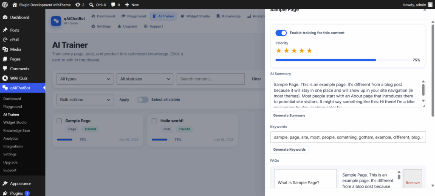Click Generate Summary button
The width and height of the screenshot is (435, 196).
[289, 116]
